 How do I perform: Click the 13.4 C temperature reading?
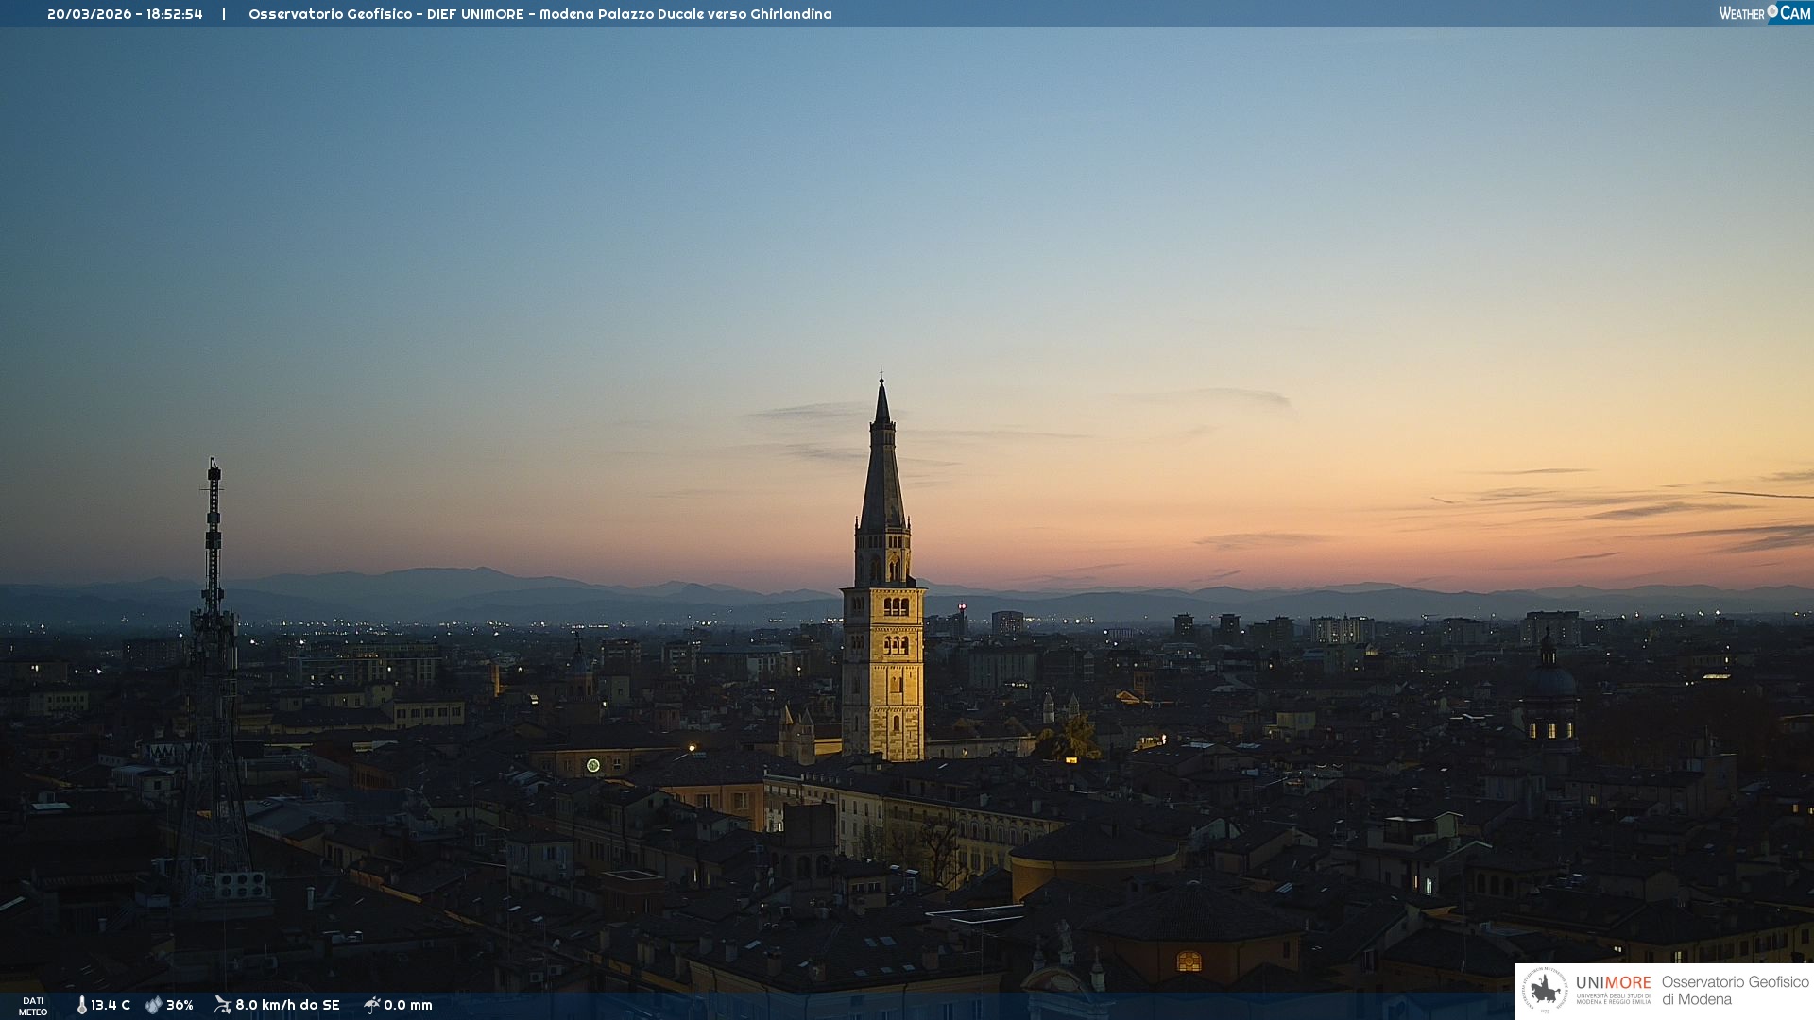(111, 1005)
